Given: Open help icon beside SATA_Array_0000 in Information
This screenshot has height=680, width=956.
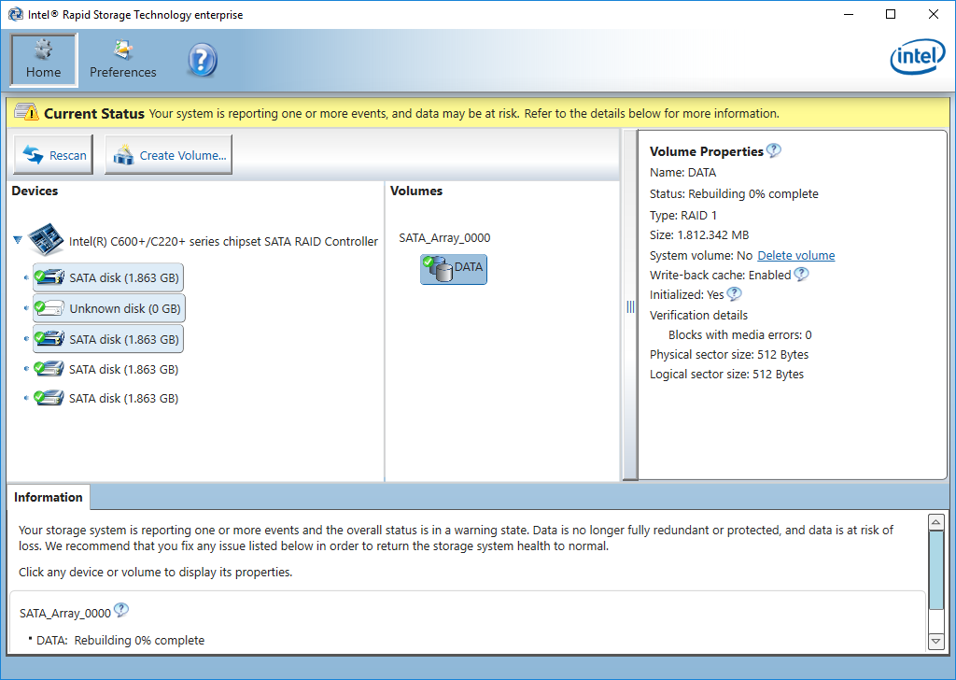Looking at the screenshot, I should (x=120, y=611).
